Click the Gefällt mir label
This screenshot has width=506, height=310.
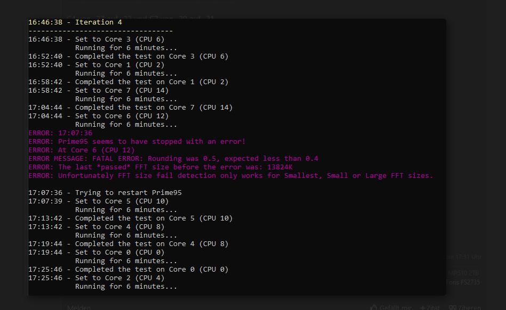(x=395, y=307)
